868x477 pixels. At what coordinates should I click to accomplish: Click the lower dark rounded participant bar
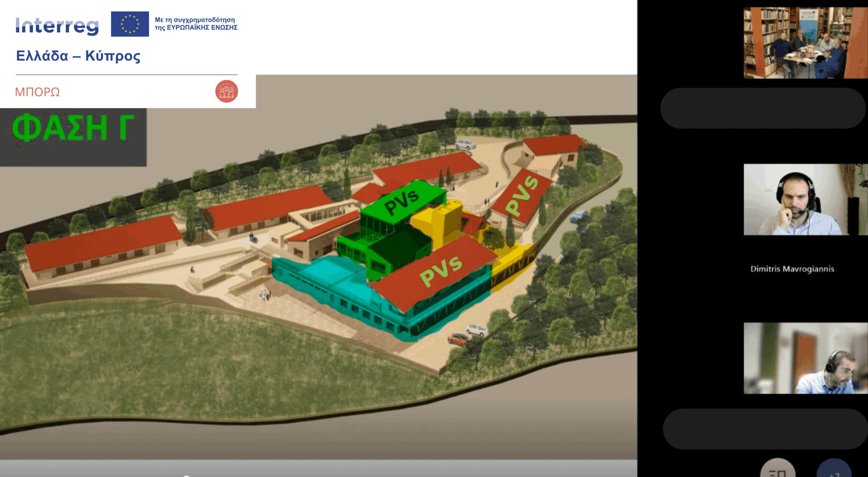point(765,429)
